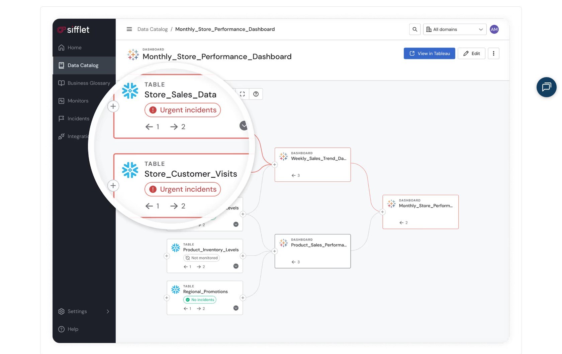The width and height of the screenshot is (562, 354).
Task: Click the Snowflake icon of Store_Sales_Data
Action: tap(130, 91)
